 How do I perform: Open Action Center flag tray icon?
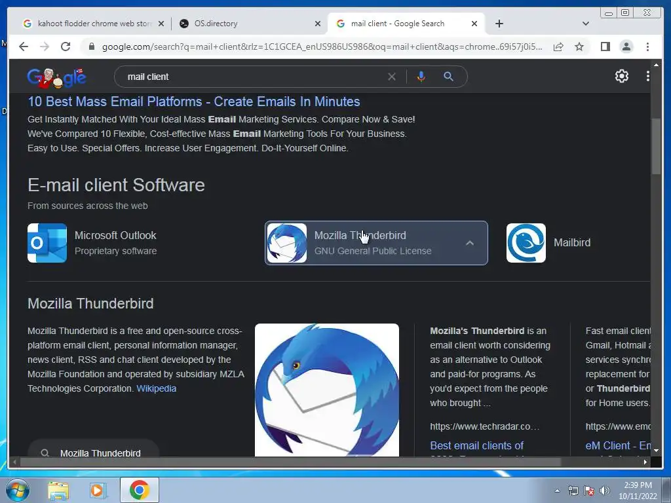589,491
